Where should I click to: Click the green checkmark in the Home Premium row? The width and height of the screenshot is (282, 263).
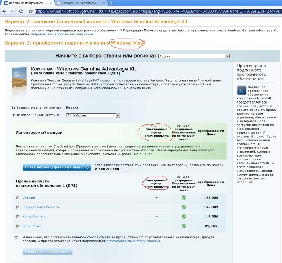coord(184,217)
